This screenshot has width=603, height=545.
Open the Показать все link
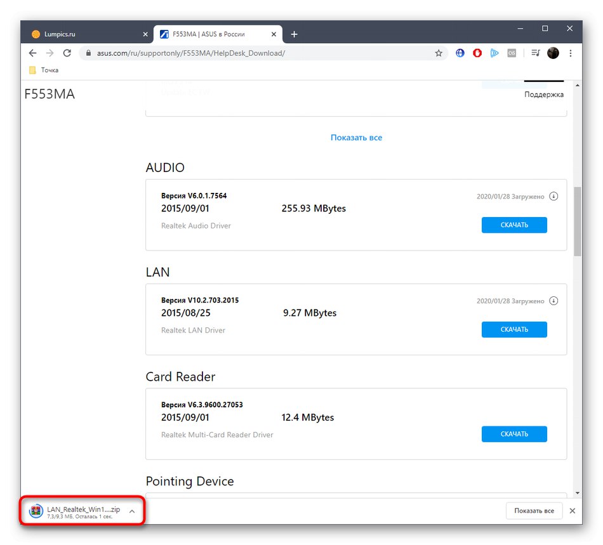pyautogui.click(x=356, y=137)
